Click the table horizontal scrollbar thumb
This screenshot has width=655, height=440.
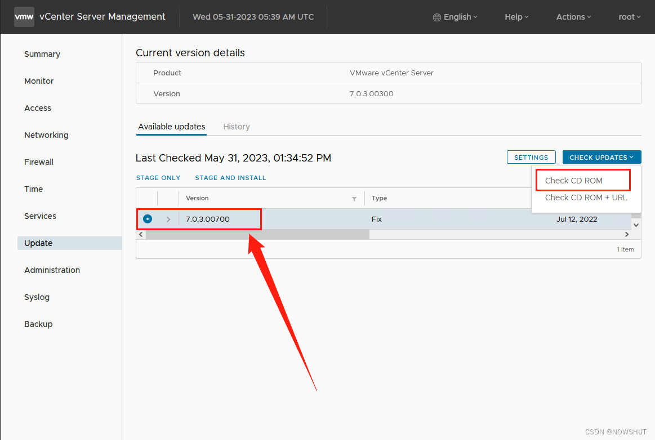[x=258, y=234]
